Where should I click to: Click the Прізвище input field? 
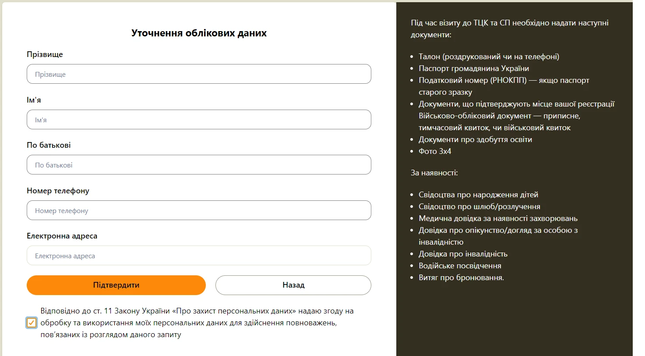(x=199, y=74)
